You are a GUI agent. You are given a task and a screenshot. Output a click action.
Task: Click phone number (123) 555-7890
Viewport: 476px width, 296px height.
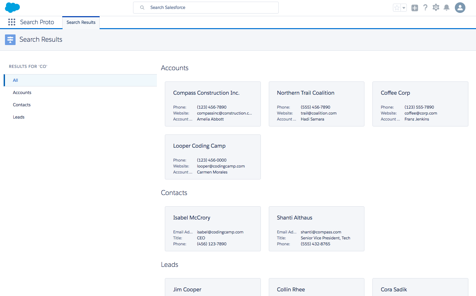[419, 107]
